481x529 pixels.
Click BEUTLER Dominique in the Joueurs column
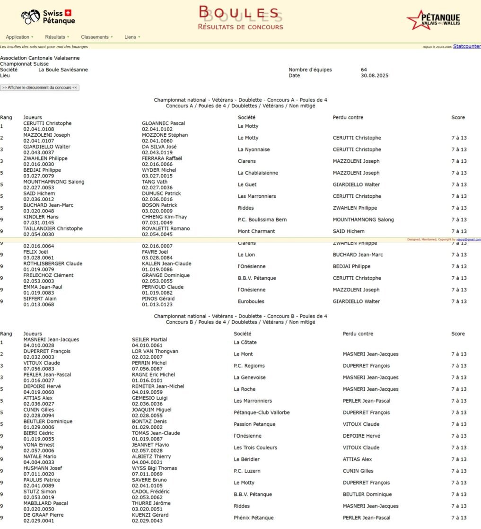coord(48,422)
